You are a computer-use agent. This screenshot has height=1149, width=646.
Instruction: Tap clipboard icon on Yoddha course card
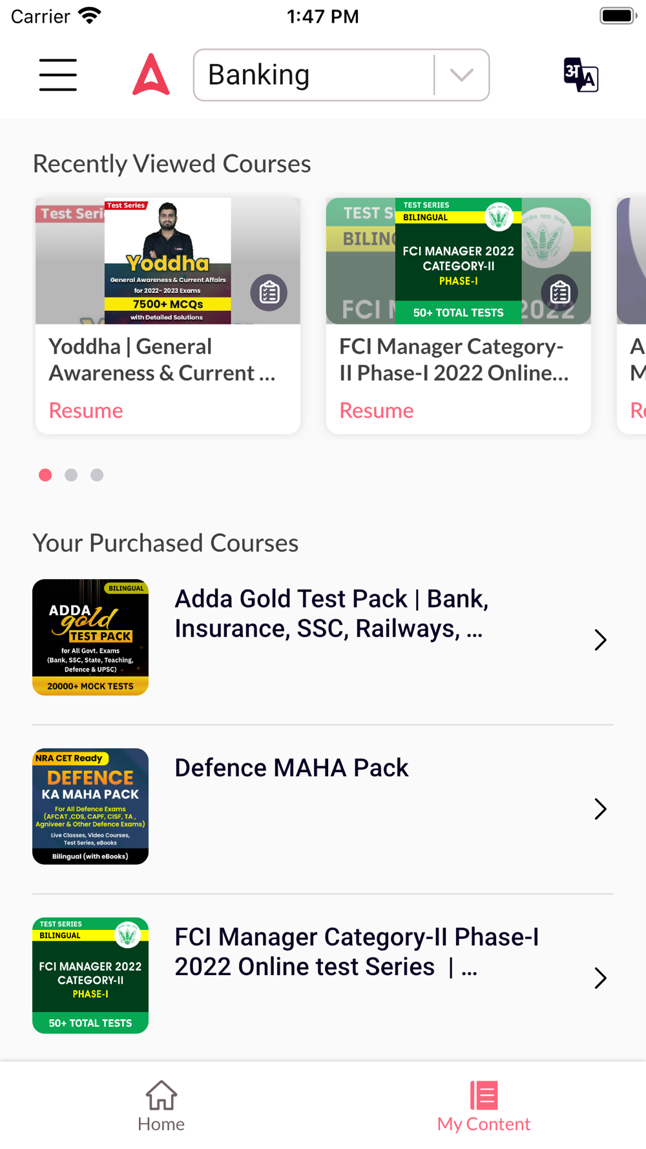[x=269, y=293]
